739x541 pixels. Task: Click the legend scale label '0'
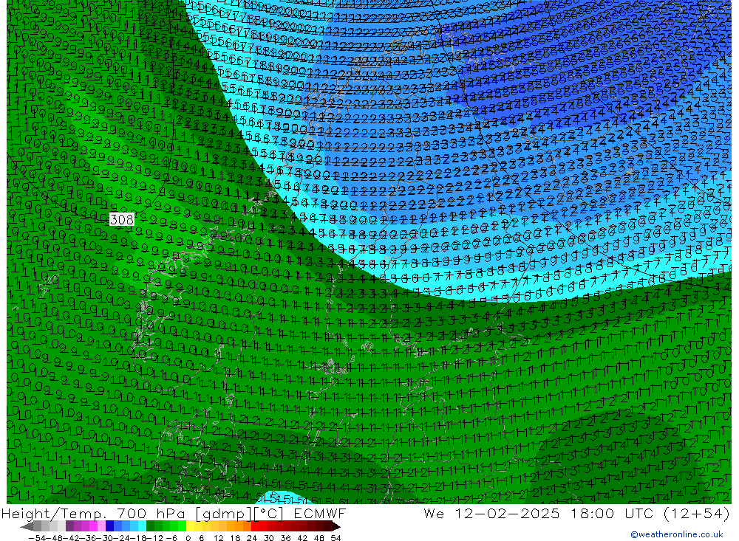pos(188,538)
